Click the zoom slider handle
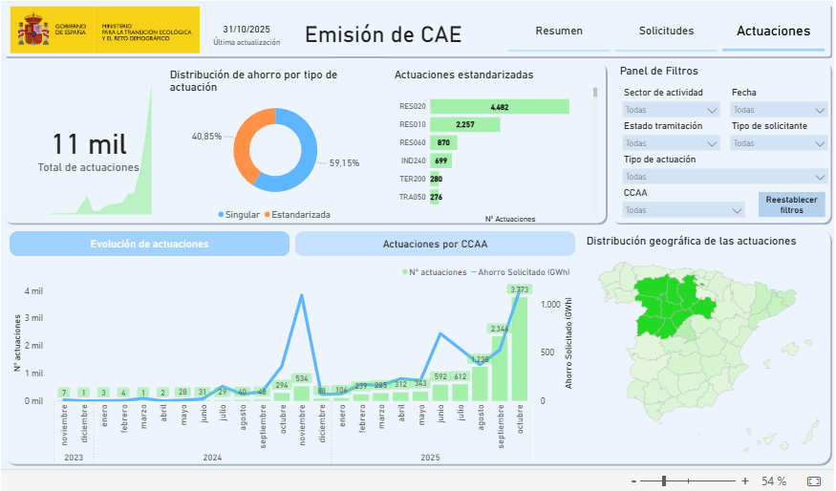The image size is (836, 491). [x=663, y=480]
